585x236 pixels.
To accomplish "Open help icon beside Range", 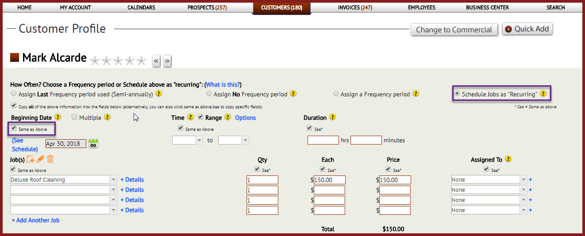I will (x=227, y=118).
